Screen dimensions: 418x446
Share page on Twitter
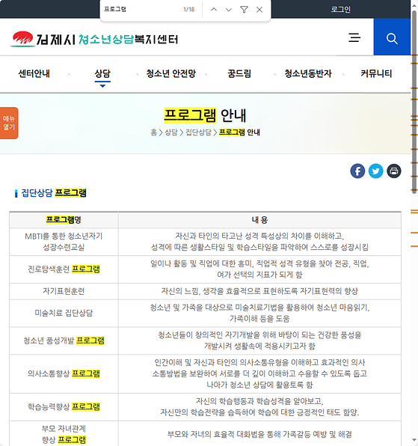tap(375, 171)
